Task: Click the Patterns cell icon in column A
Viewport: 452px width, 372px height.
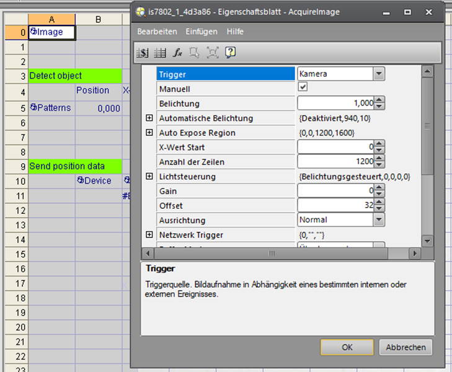Action: tap(33, 108)
